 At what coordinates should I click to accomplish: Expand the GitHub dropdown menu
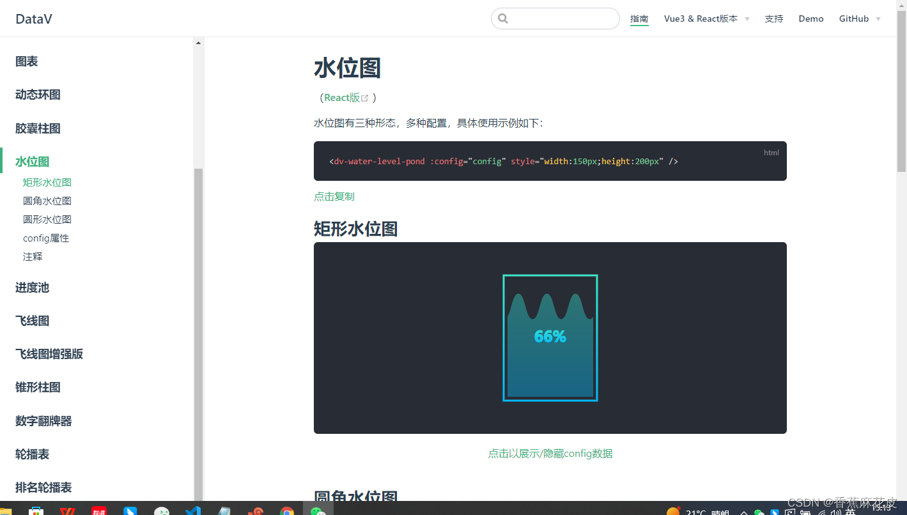click(x=860, y=19)
